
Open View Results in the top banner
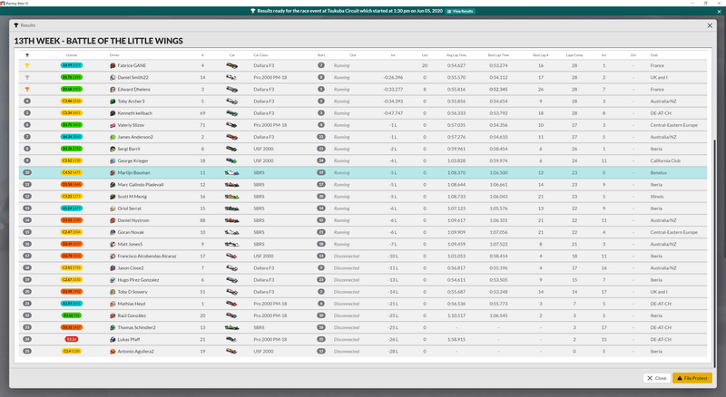tap(460, 11)
